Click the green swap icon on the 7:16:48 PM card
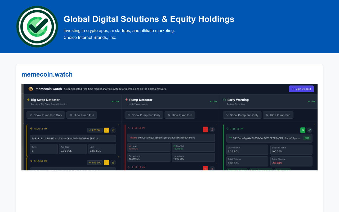The height and width of the screenshot is (212, 339). pos(303,130)
